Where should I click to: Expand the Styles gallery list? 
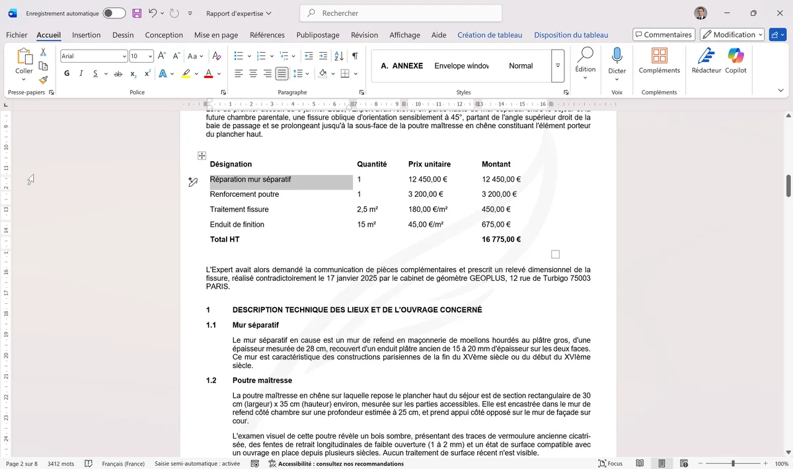[x=558, y=66]
